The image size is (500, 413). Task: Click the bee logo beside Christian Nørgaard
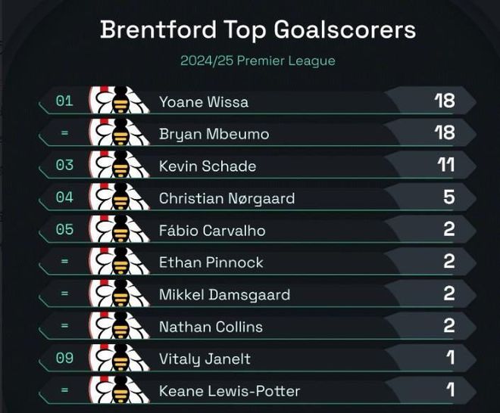[x=119, y=198]
